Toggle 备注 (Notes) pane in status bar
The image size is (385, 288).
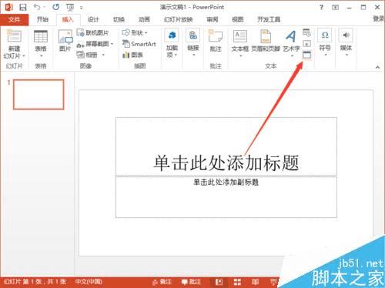click(162, 282)
